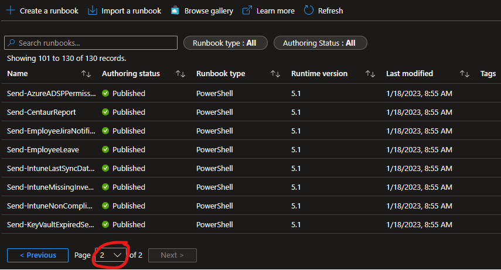Open the Runbook type : All filter
The image size is (501, 270).
tap(225, 43)
